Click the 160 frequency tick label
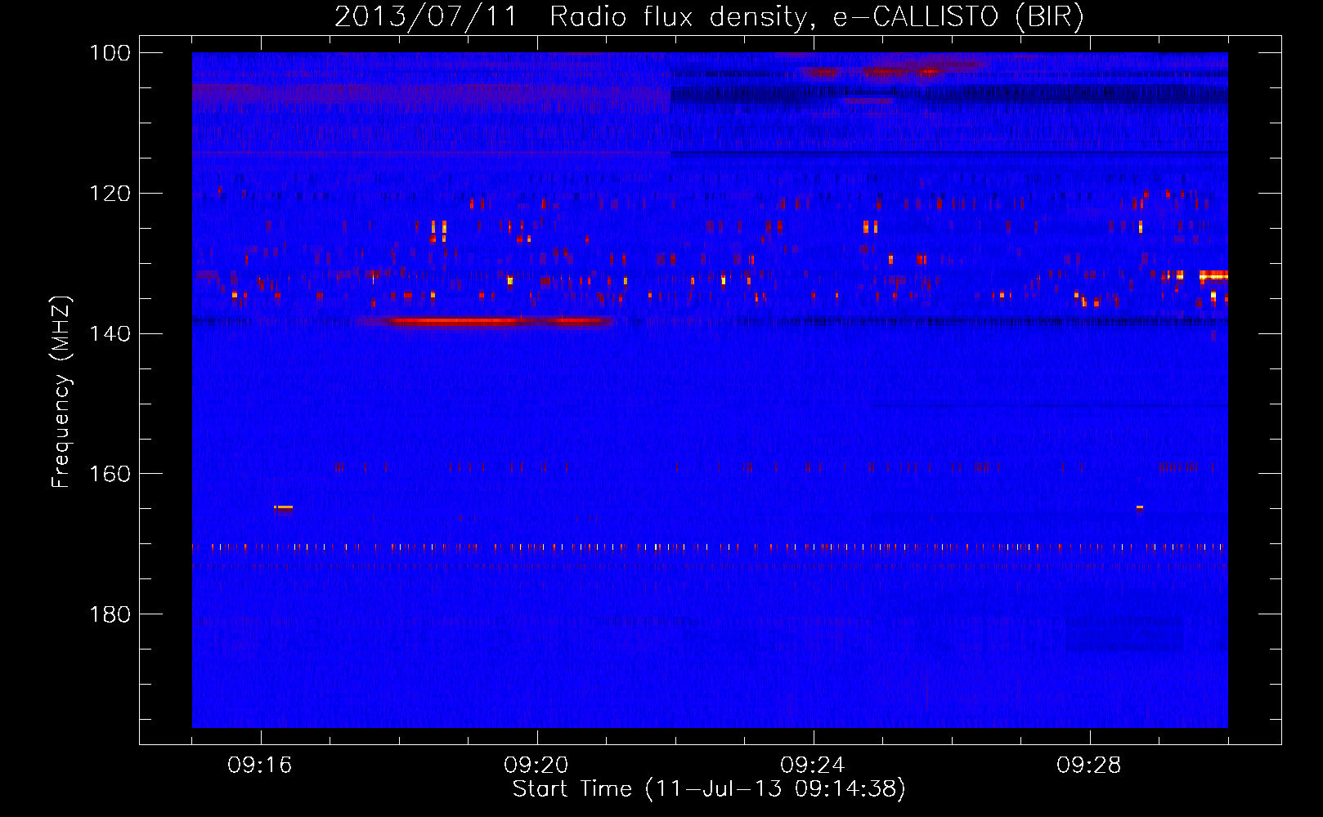This screenshot has height=817, width=1323. click(110, 474)
